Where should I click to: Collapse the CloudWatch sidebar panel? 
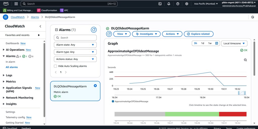(x=40, y=26)
